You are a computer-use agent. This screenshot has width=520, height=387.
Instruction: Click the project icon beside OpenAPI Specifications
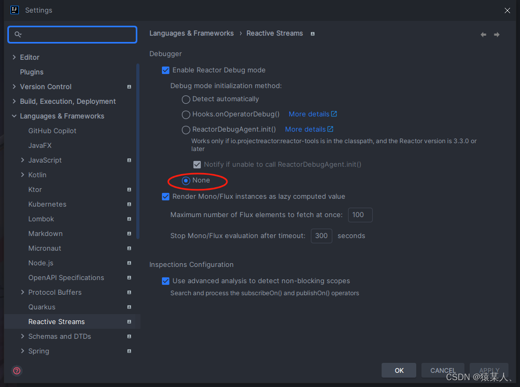click(x=129, y=277)
